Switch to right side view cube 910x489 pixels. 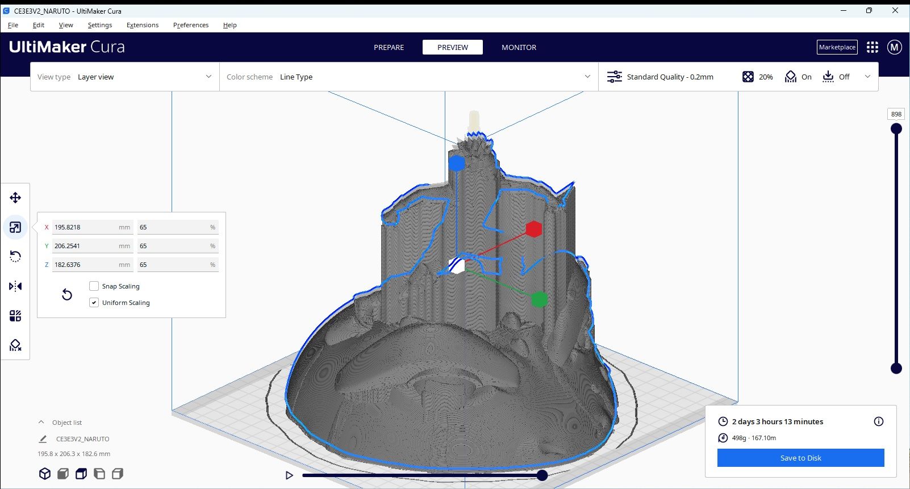click(118, 474)
